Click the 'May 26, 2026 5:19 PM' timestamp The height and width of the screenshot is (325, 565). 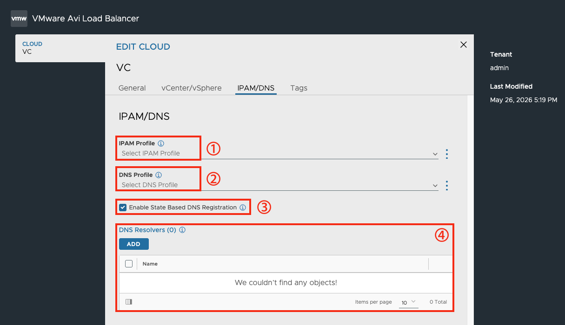[524, 100]
